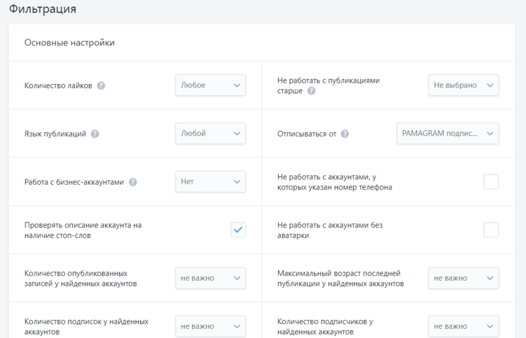Expand the Язык публикаций language dropdown
The width and height of the screenshot is (526, 338).
[x=210, y=133]
